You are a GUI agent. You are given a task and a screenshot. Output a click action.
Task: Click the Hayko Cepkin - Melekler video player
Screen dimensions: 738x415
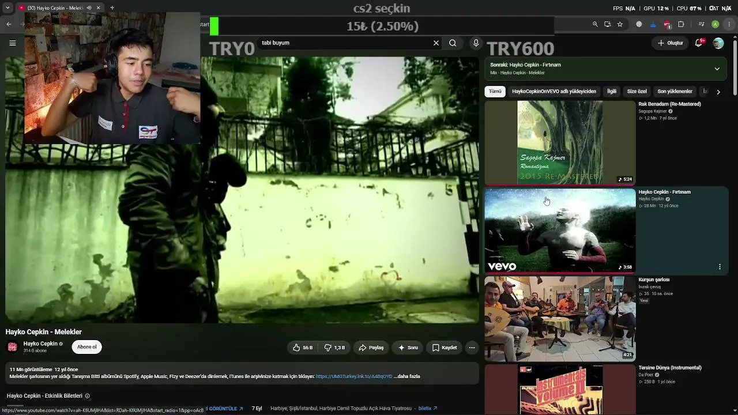coord(242,190)
